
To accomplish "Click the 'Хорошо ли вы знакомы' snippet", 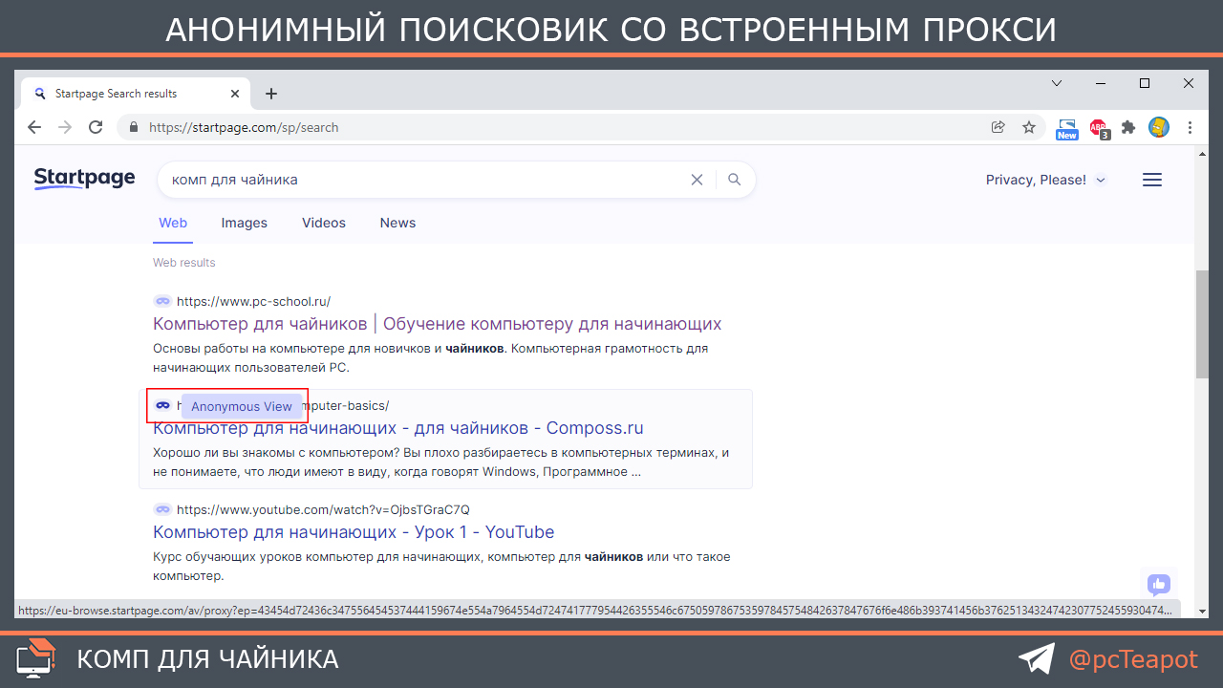I will pos(440,462).
